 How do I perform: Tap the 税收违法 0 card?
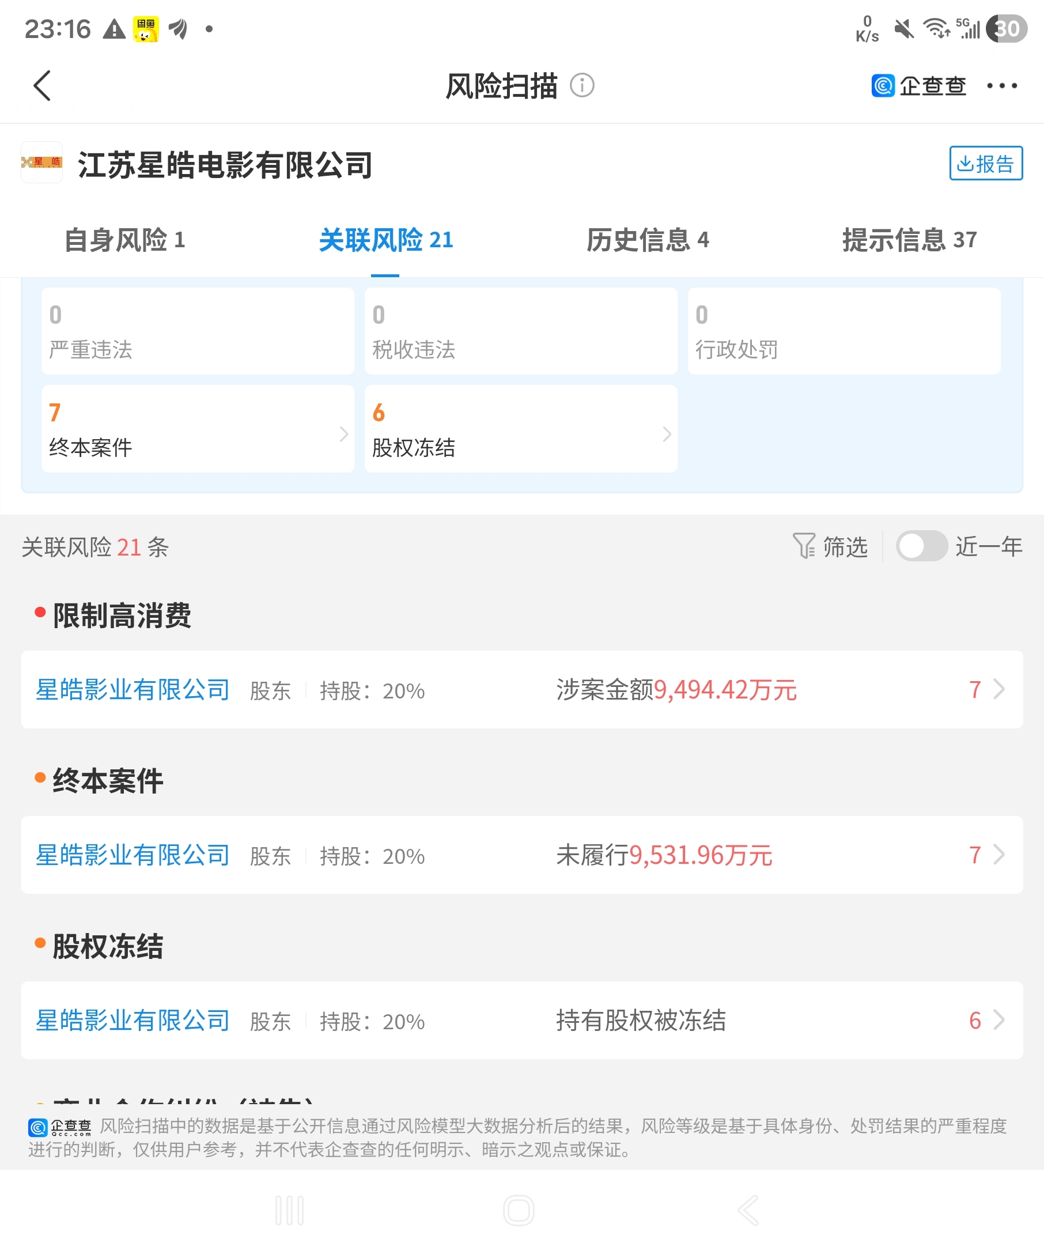521,331
